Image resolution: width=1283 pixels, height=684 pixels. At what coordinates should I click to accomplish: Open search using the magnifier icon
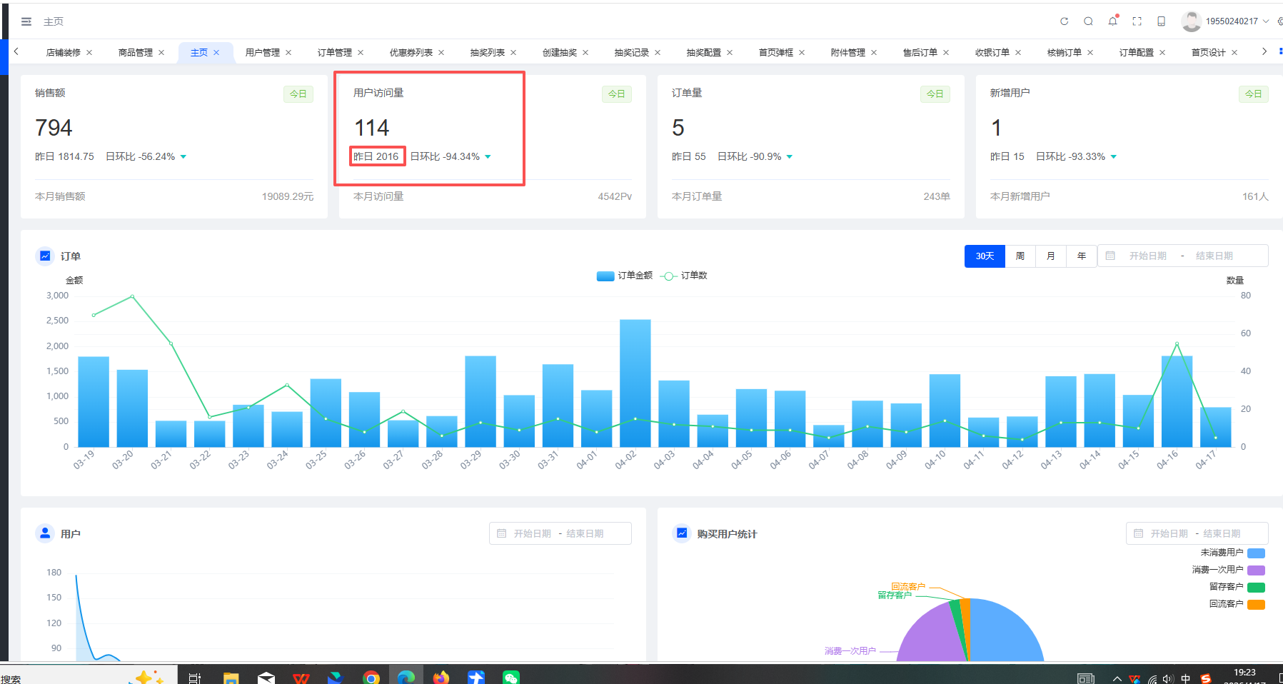(1088, 21)
